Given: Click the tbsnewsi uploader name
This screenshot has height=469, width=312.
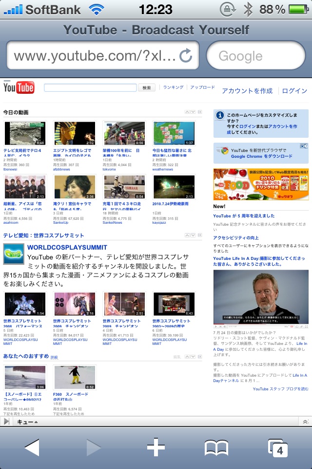Looking at the screenshot, I should pyautogui.click(x=10, y=170).
